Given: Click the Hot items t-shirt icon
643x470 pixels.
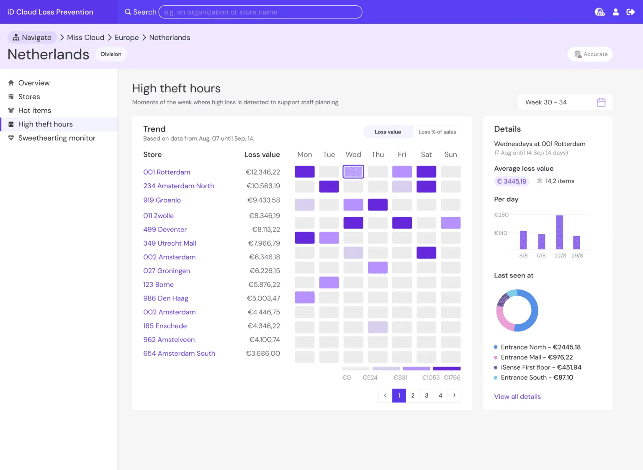Looking at the screenshot, I should (x=11, y=110).
